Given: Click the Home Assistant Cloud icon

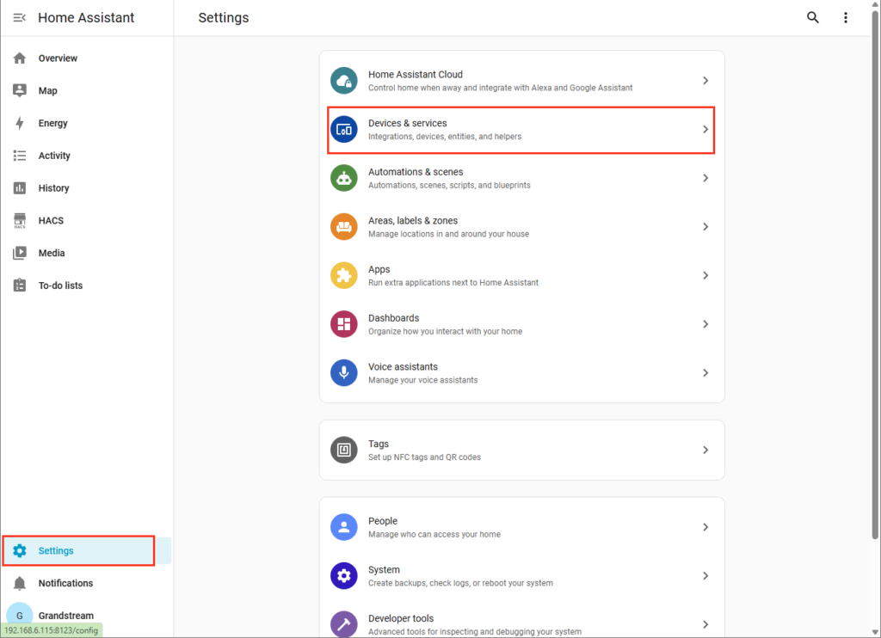Looking at the screenshot, I should point(344,81).
